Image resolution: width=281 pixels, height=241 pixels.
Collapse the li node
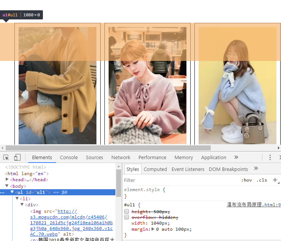click(x=17, y=198)
